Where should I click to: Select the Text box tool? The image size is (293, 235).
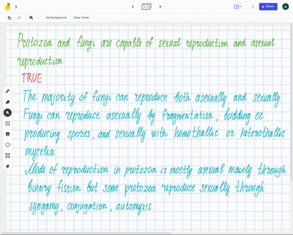coord(8,155)
